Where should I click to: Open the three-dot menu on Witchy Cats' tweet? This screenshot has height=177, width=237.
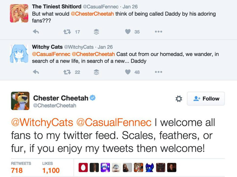[158, 72]
